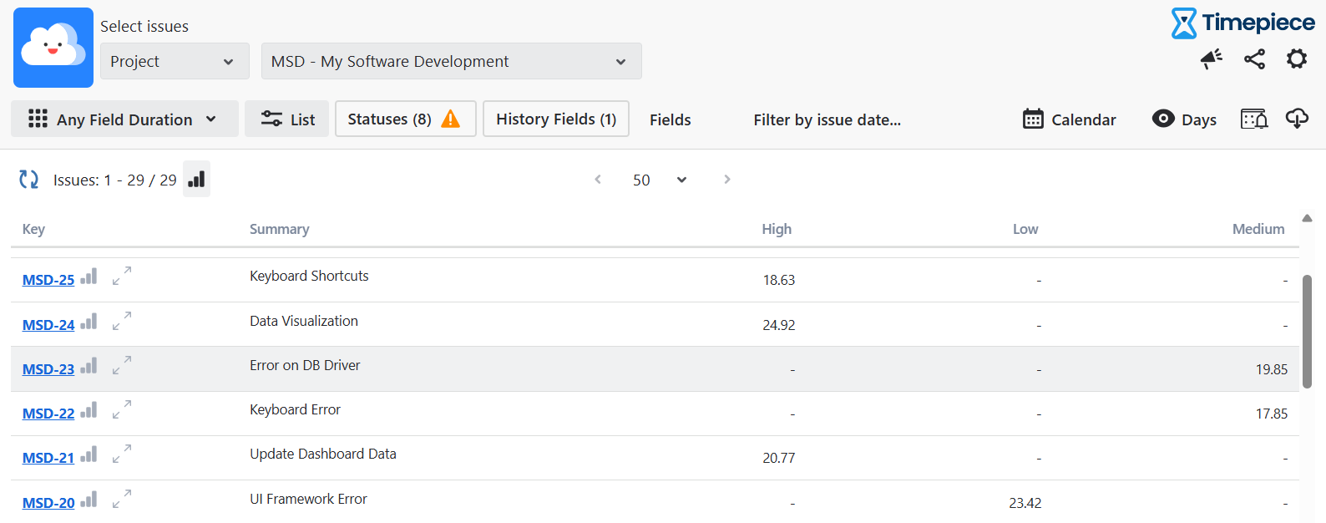
Task: Open the announcements megaphone icon
Action: click(1212, 58)
